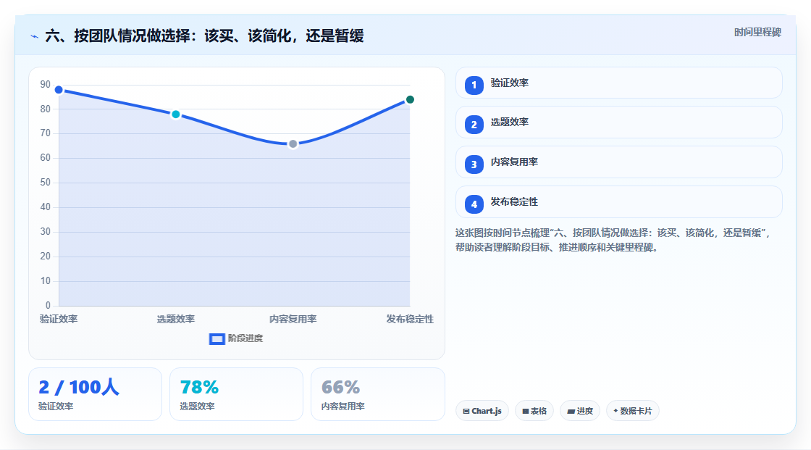This screenshot has width=811, height=450.
Task: Click the Chart.js tag
Action: [482, 411]
